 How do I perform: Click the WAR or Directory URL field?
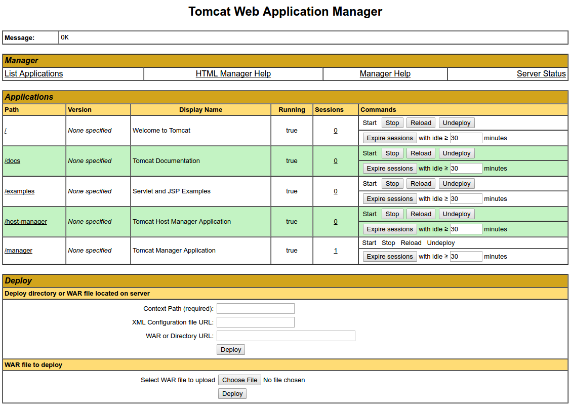pyautogui.click(x=286, y=336)
